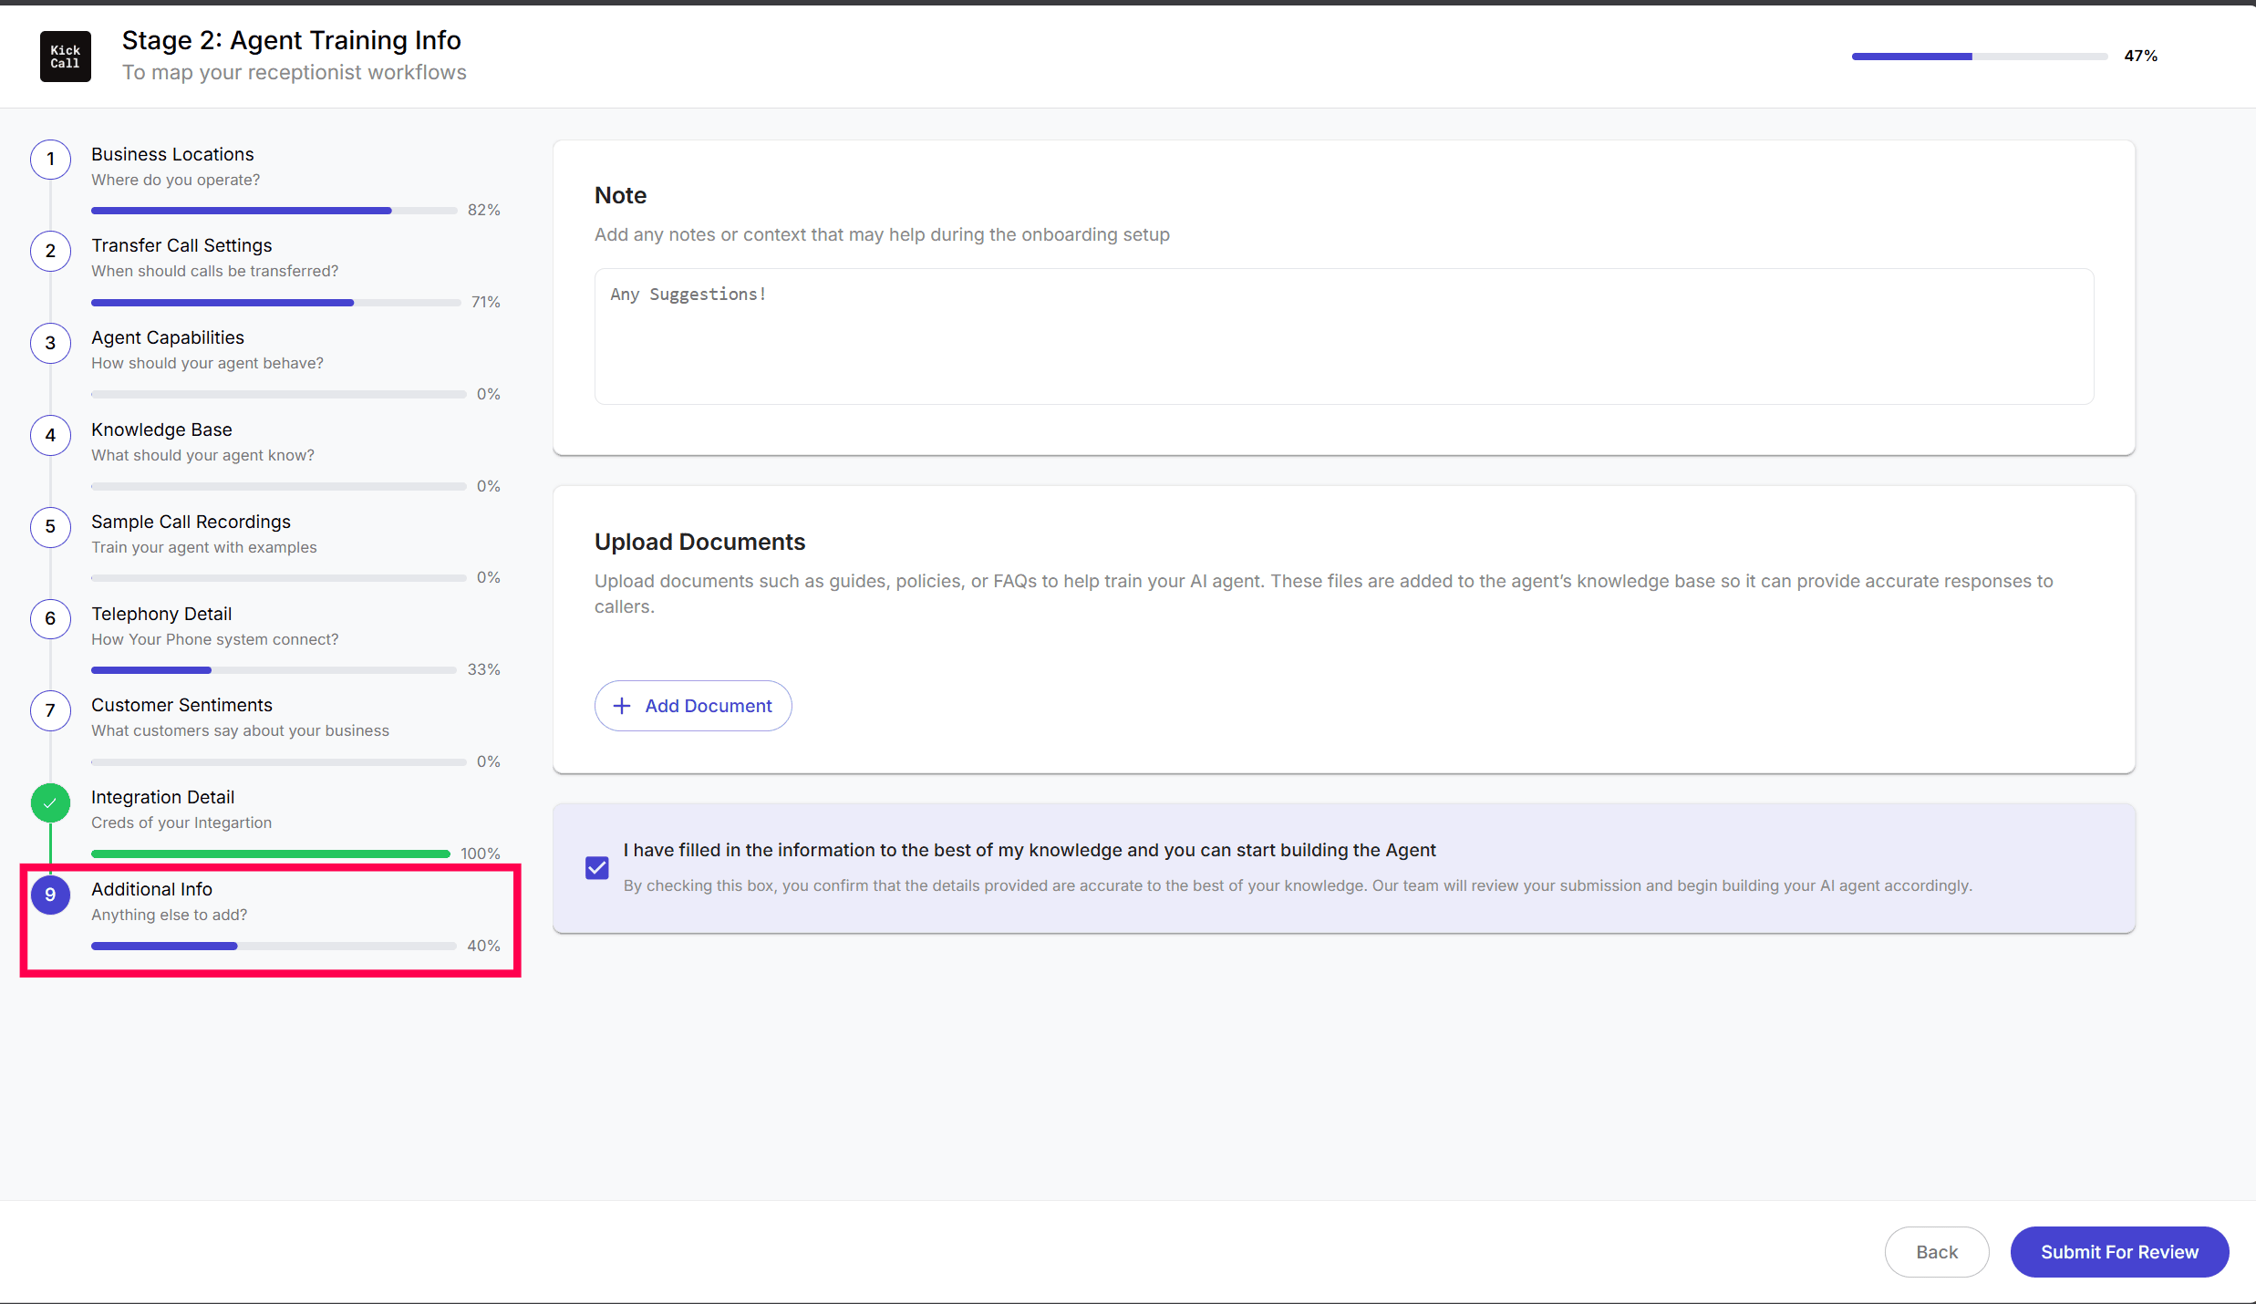Select step 1 circle for Business Locations
2256x1304 pixels.
(51, 160)
